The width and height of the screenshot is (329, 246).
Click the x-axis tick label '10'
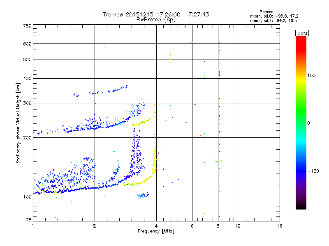[x=238, y=226]
